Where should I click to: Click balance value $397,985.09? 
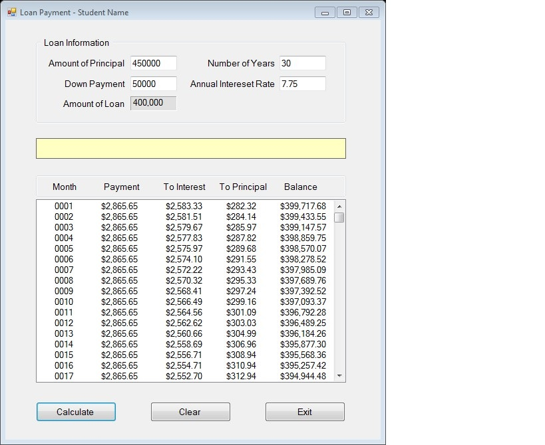pyautogui.click(x=303, y=270)
